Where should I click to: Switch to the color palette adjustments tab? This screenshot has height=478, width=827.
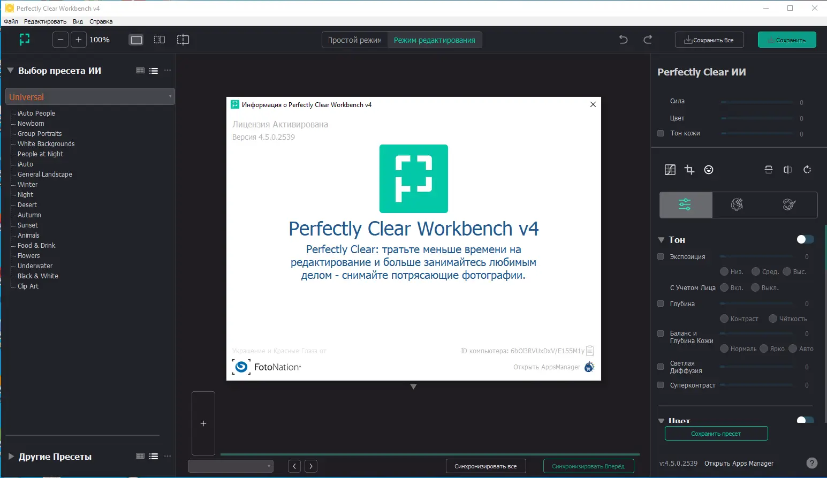789,205
